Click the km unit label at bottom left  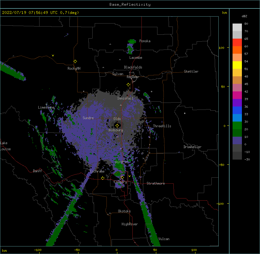click(x=5, y=251)
